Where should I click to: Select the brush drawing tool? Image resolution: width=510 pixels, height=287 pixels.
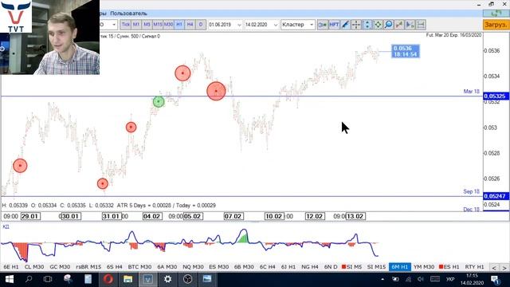pyautogui.click(x=345, y=25)
